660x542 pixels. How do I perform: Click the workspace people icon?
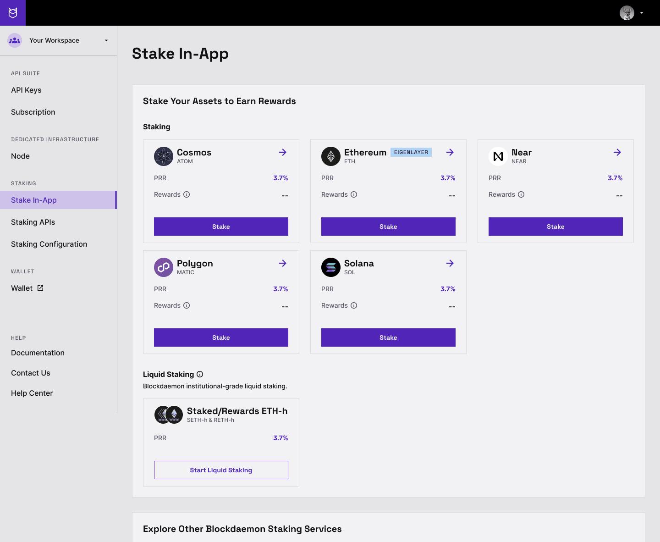click(x=15, y=40)
